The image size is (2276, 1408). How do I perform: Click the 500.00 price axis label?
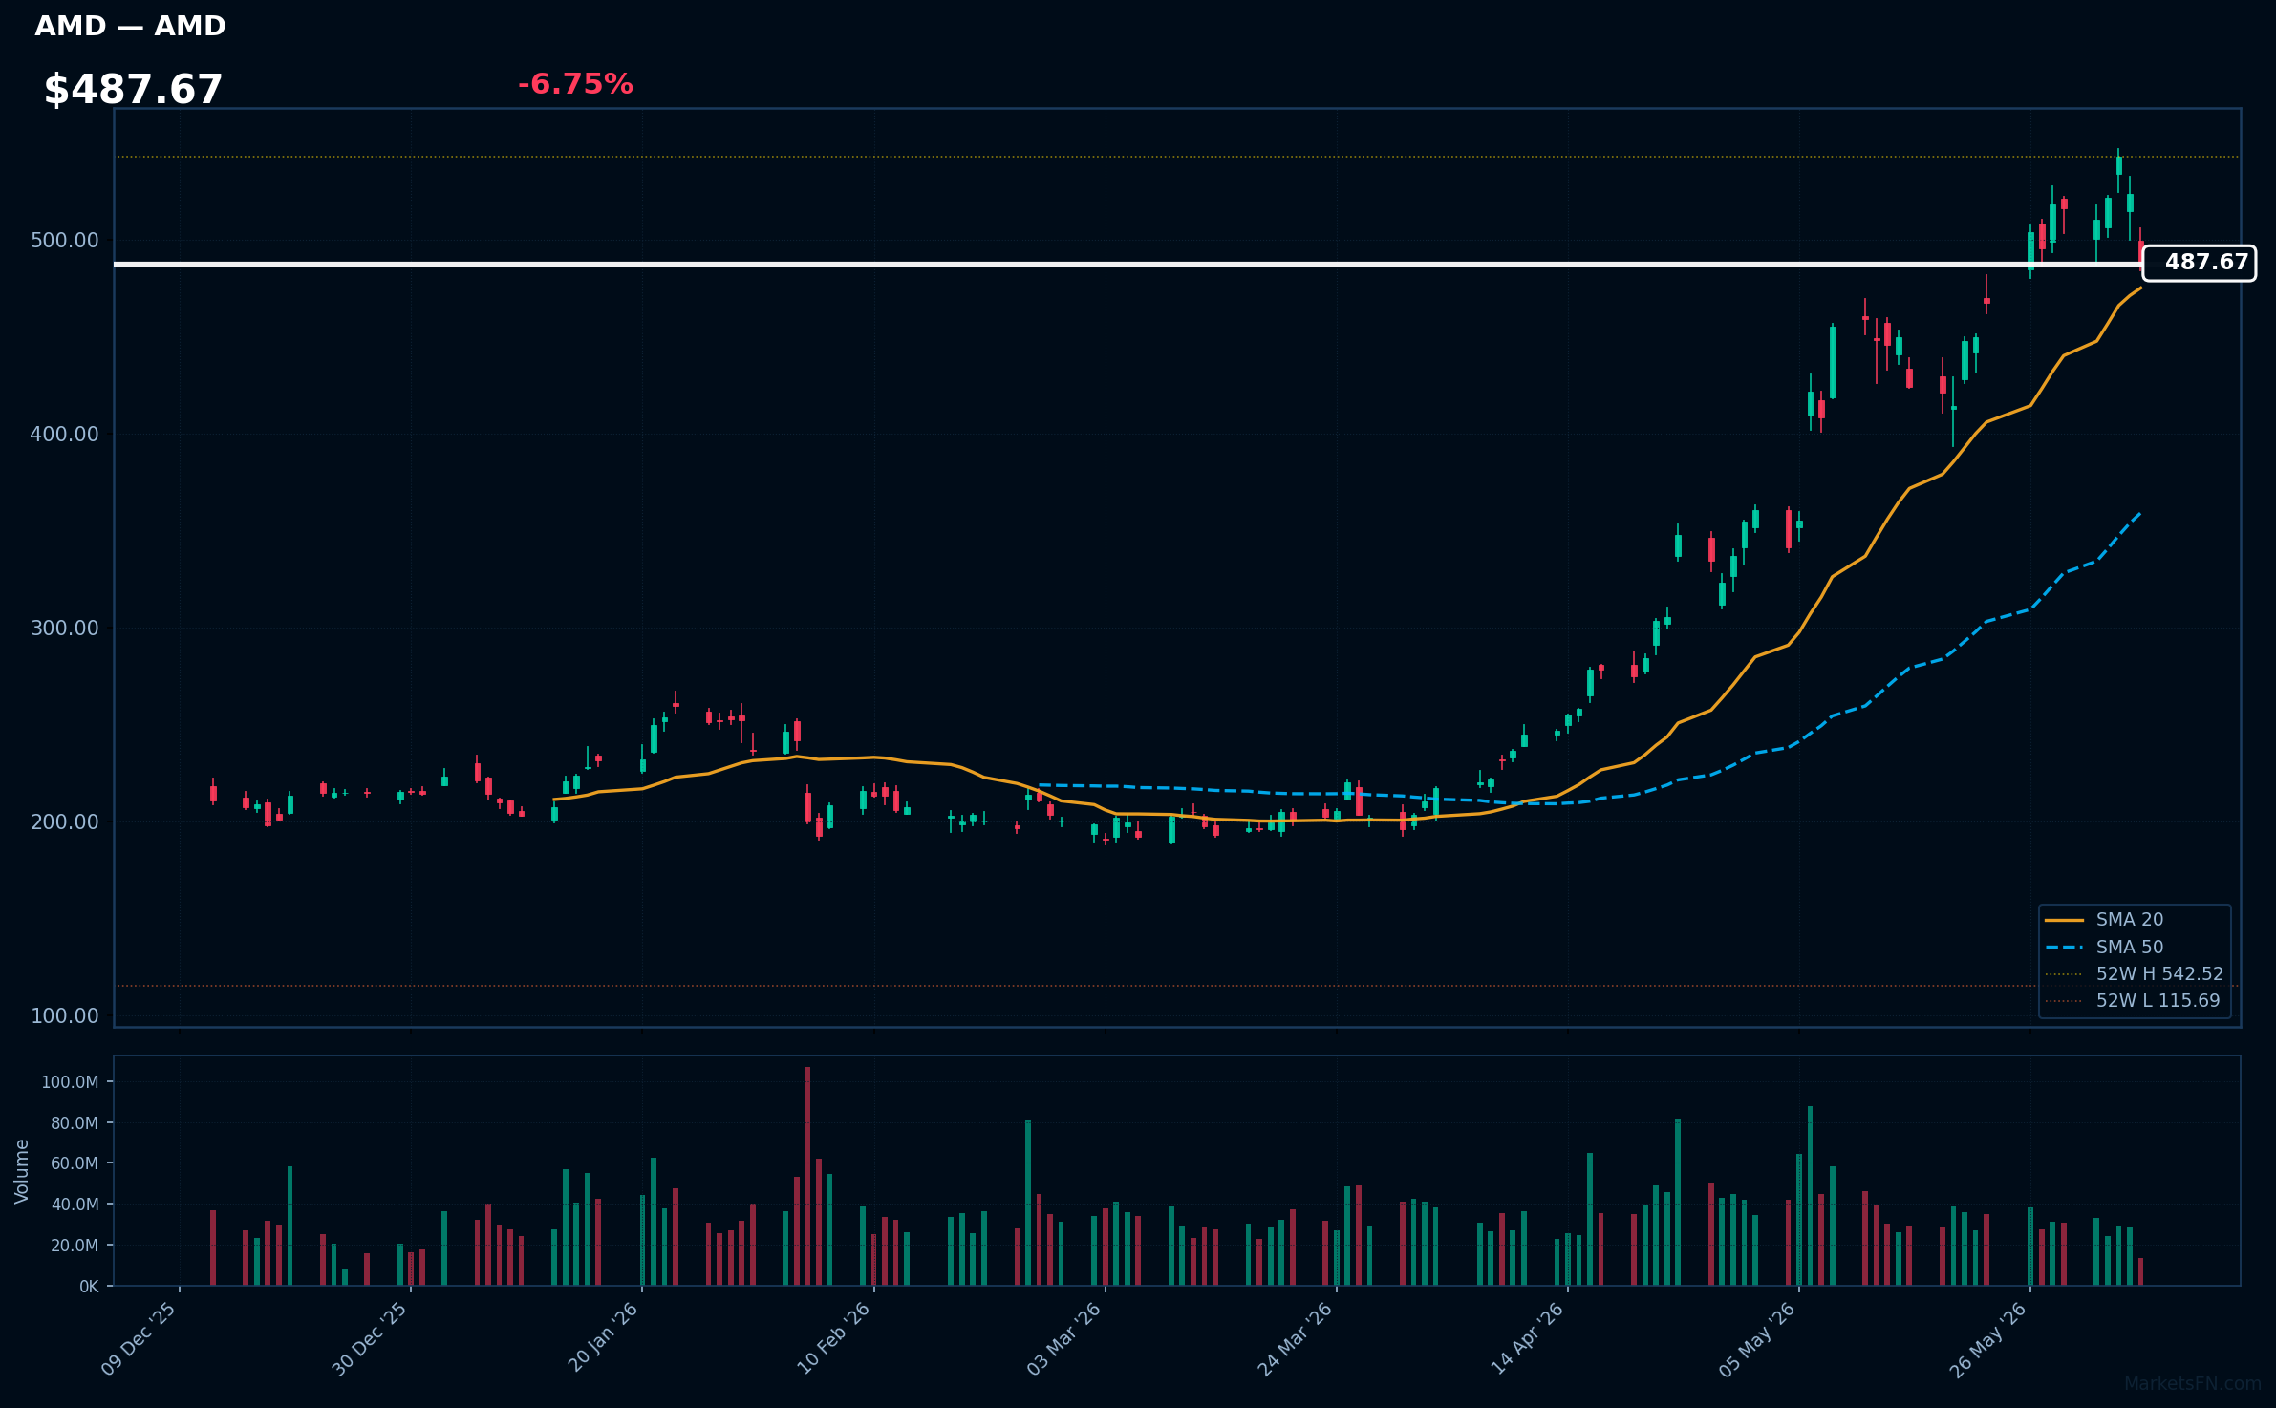tap(65, 240)
